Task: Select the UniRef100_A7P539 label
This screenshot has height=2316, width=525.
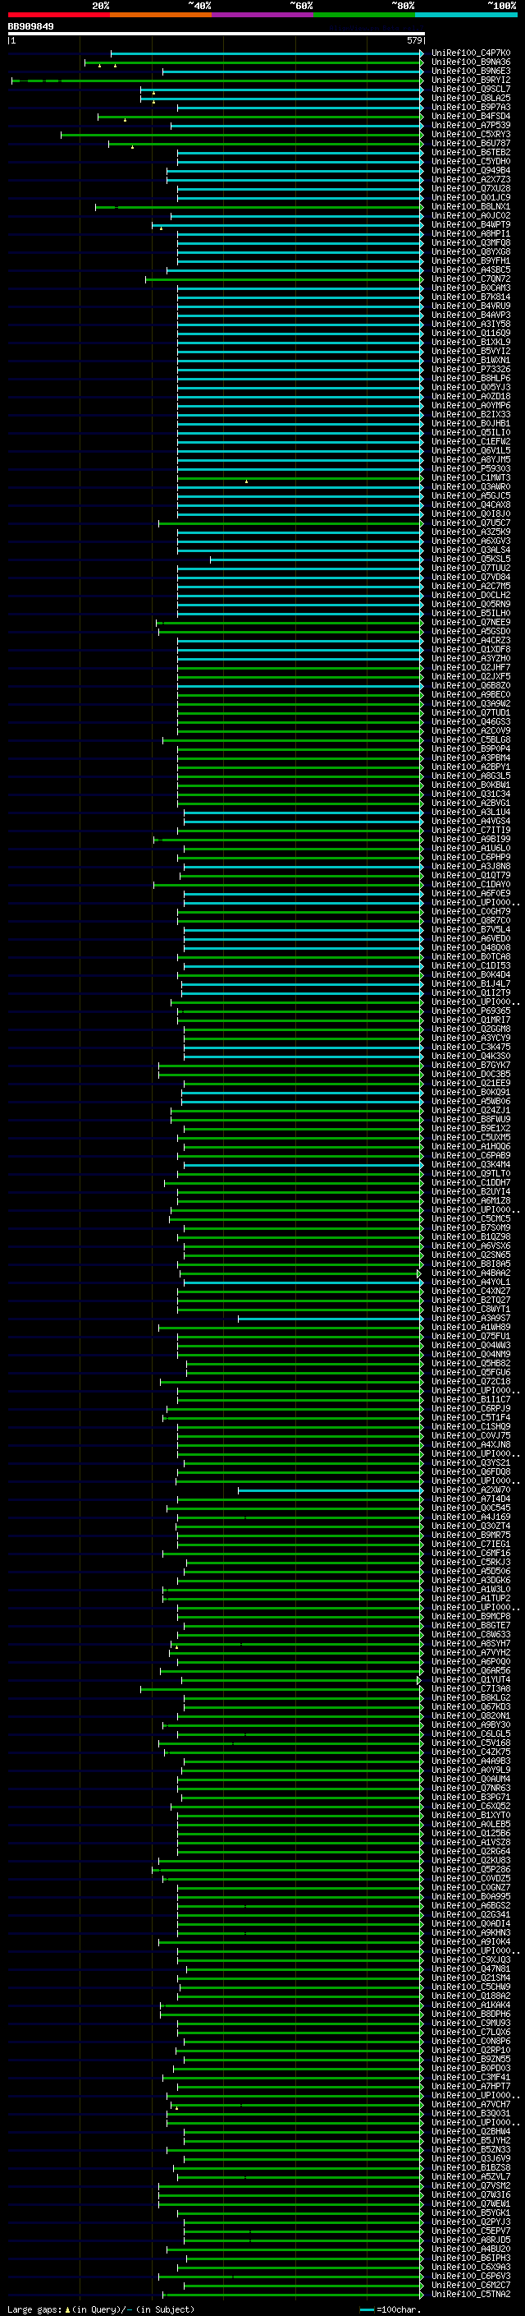Action: point(470,125)
